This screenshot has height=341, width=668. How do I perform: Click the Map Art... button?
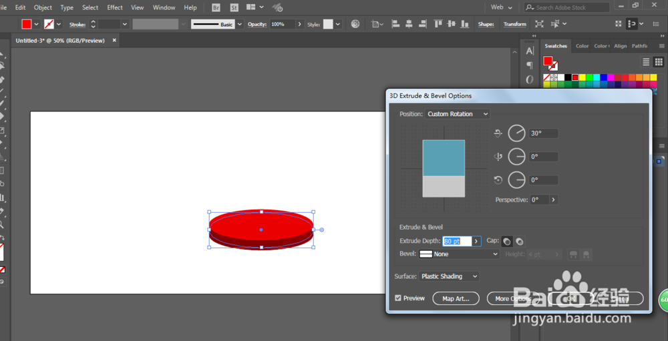pos(456,298)
